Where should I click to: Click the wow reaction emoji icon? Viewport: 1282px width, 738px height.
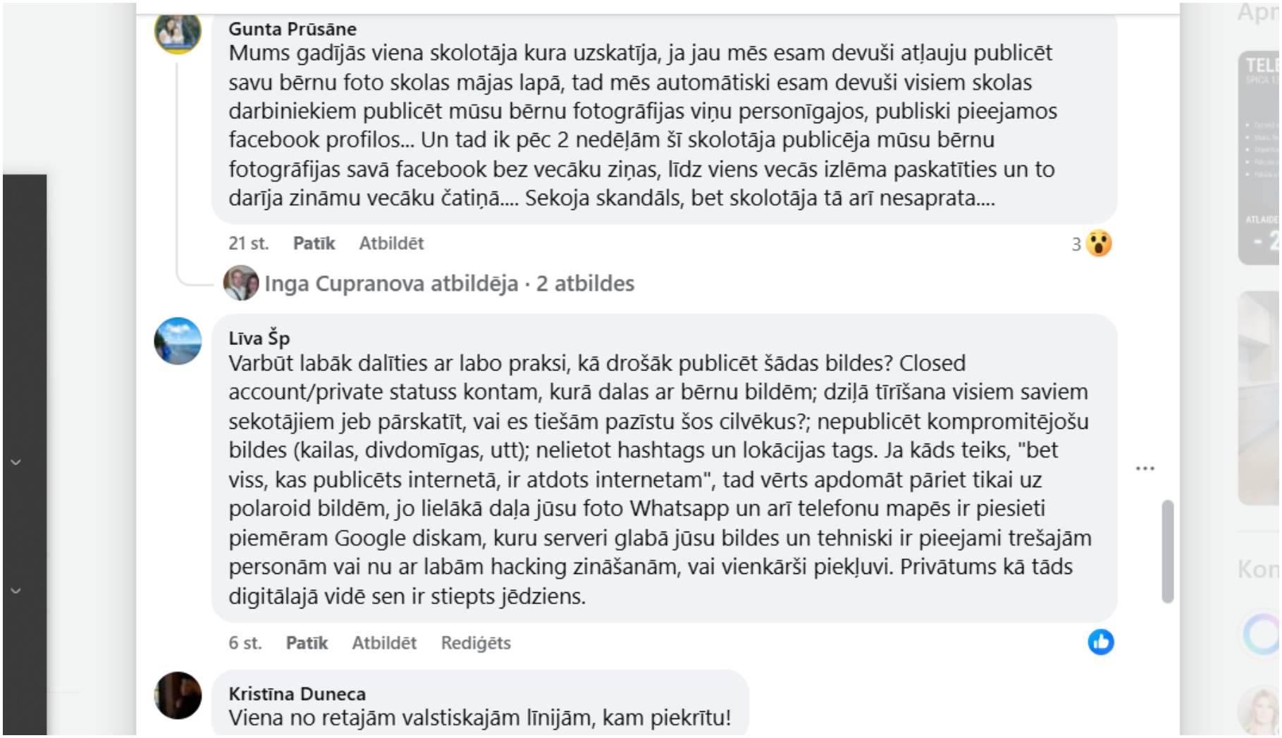click(x=1098, y=244)
